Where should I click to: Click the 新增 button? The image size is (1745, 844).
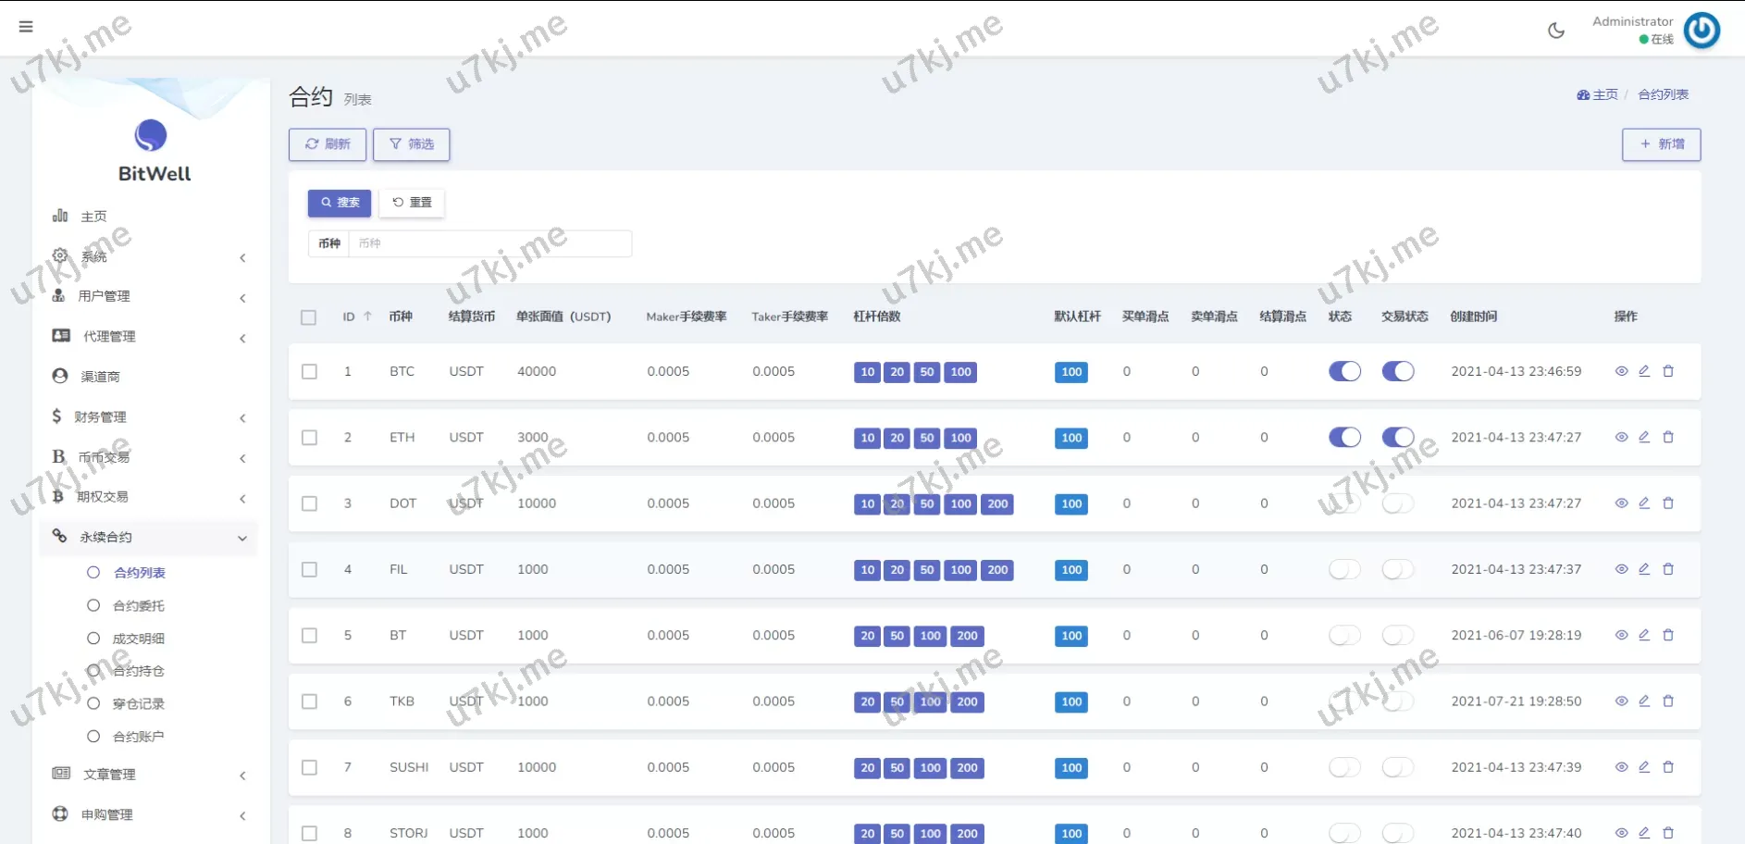[1661, 144]
